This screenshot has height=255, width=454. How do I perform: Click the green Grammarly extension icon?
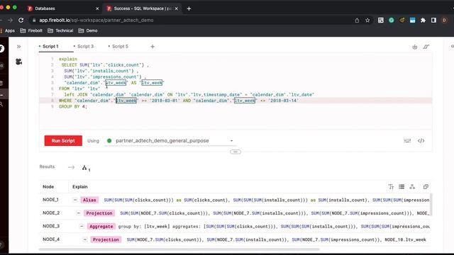pos(391,21)
